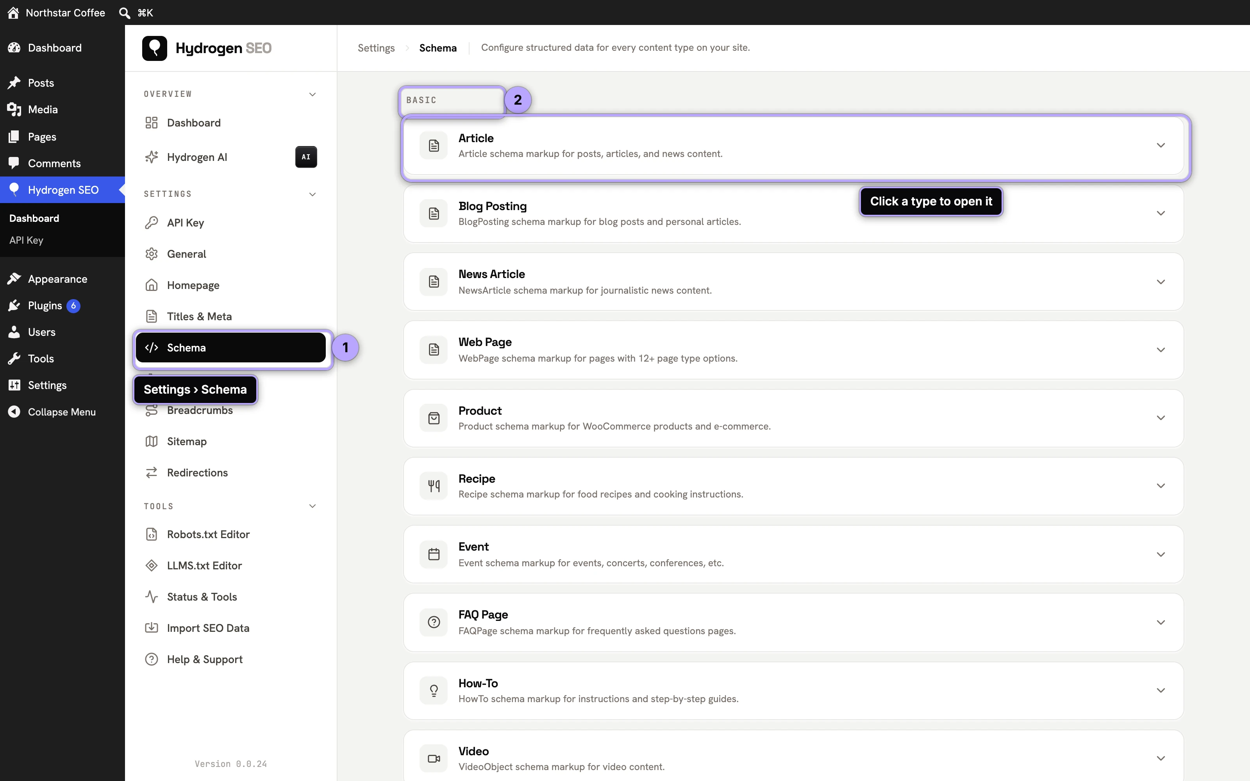This screenshot has width=1250, height=781.
Task: Click the FAQ Page question mark icon
Action: click(x=434, y=622)
